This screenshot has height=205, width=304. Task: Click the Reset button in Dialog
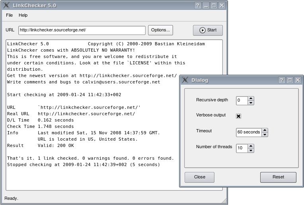click(278, 177)
